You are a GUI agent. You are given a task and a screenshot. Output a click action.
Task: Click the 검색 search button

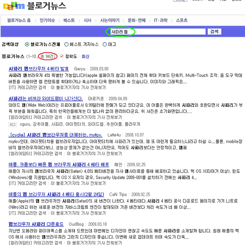coord(214,32)
